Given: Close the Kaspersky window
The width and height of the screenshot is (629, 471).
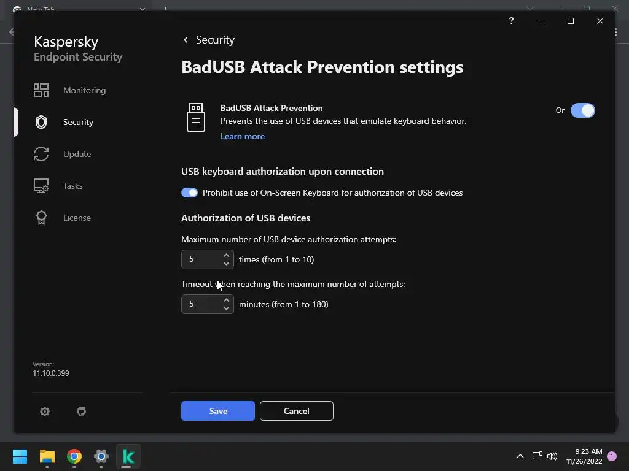Looking at the screenshot, I should [x=600, y=21].
